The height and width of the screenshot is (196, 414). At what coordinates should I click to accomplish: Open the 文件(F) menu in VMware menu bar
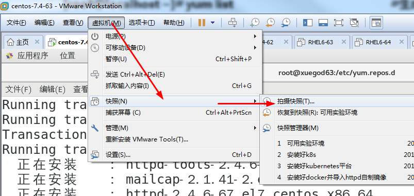click(16, 23)
